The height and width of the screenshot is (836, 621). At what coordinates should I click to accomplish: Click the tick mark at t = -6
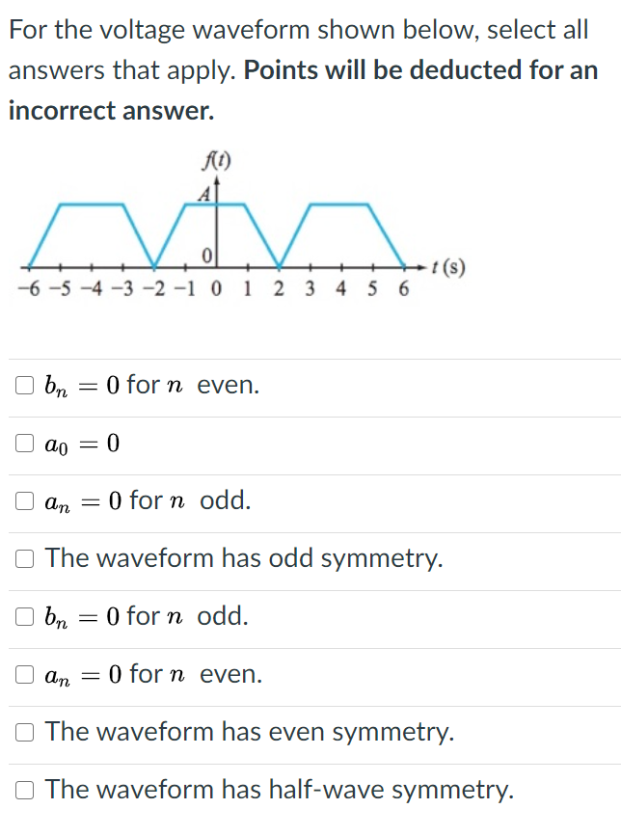pyautogui.click(x=30, y=267)
